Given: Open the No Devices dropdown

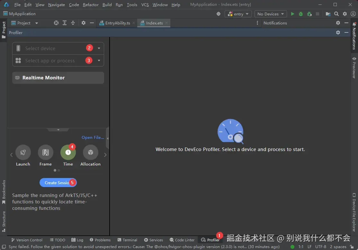Looking at the screenshot, I should tap(271, 14).
